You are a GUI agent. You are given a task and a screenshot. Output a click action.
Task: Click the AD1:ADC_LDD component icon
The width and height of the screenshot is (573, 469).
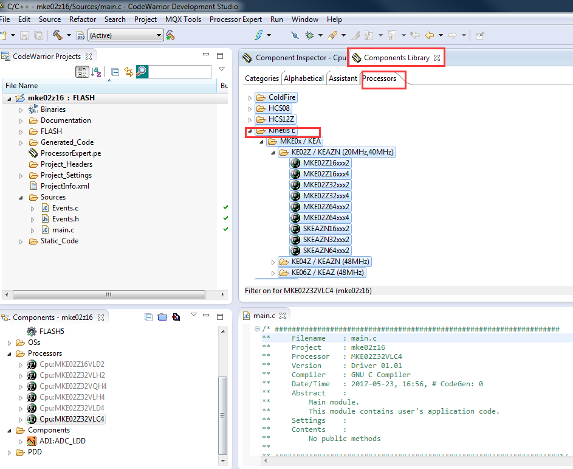click(32, 441)
